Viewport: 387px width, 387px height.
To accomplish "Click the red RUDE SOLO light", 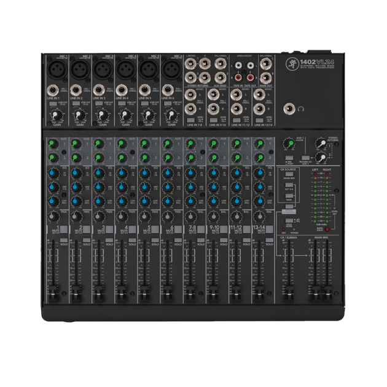I will click(x=327, y=229).
